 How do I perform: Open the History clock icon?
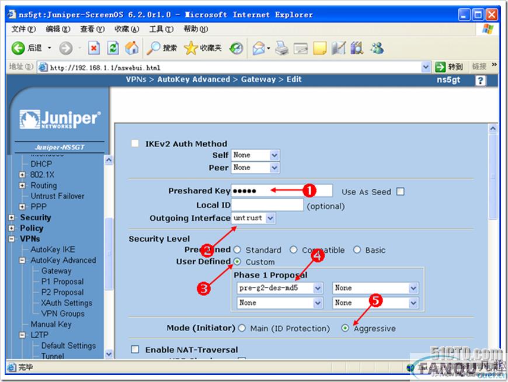[236, 48]
